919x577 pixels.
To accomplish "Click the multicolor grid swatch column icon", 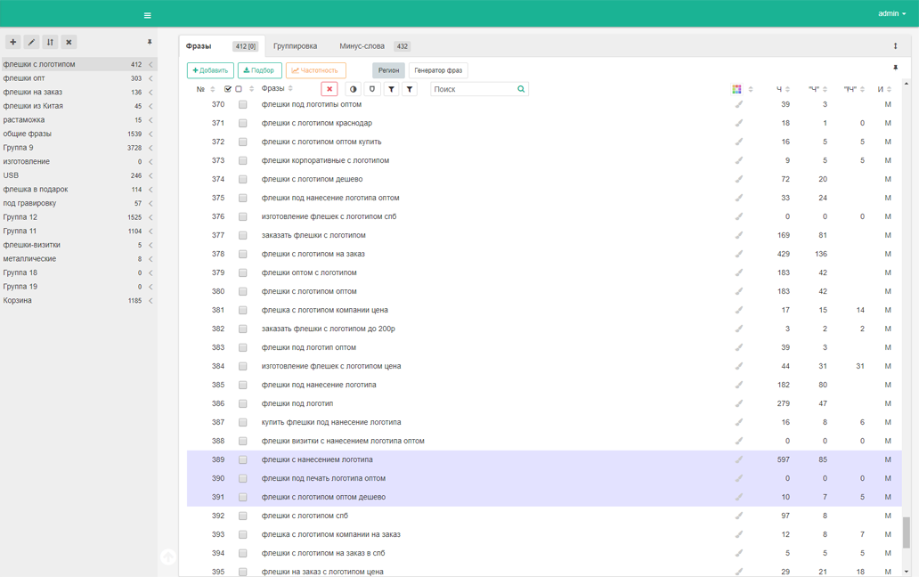I will click(x=736, y=89).
